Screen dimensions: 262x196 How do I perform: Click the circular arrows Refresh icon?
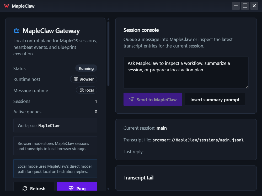25,188
